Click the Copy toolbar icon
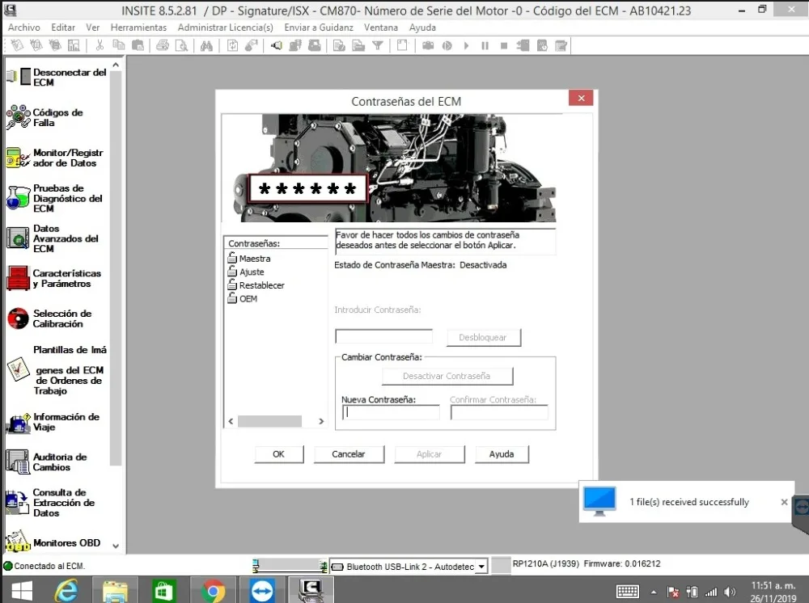809x603 pixels. (119, 46)
